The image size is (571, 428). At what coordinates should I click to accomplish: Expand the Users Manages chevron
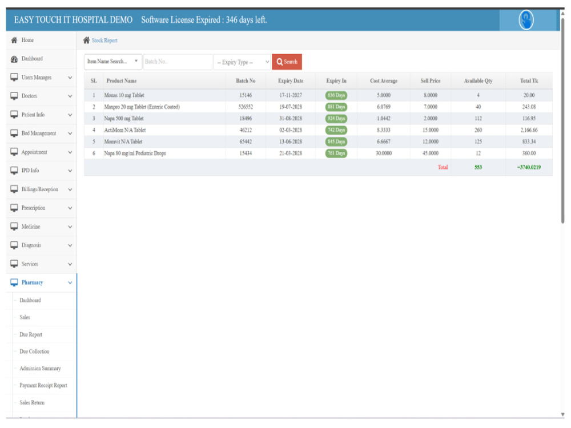[70, 78]
